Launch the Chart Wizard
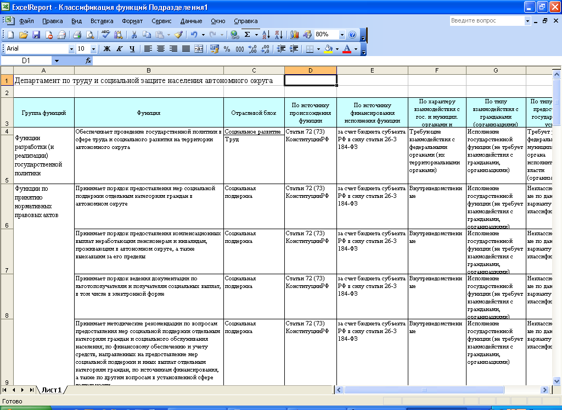Screen dimensions: 562x410 [295, 35]
